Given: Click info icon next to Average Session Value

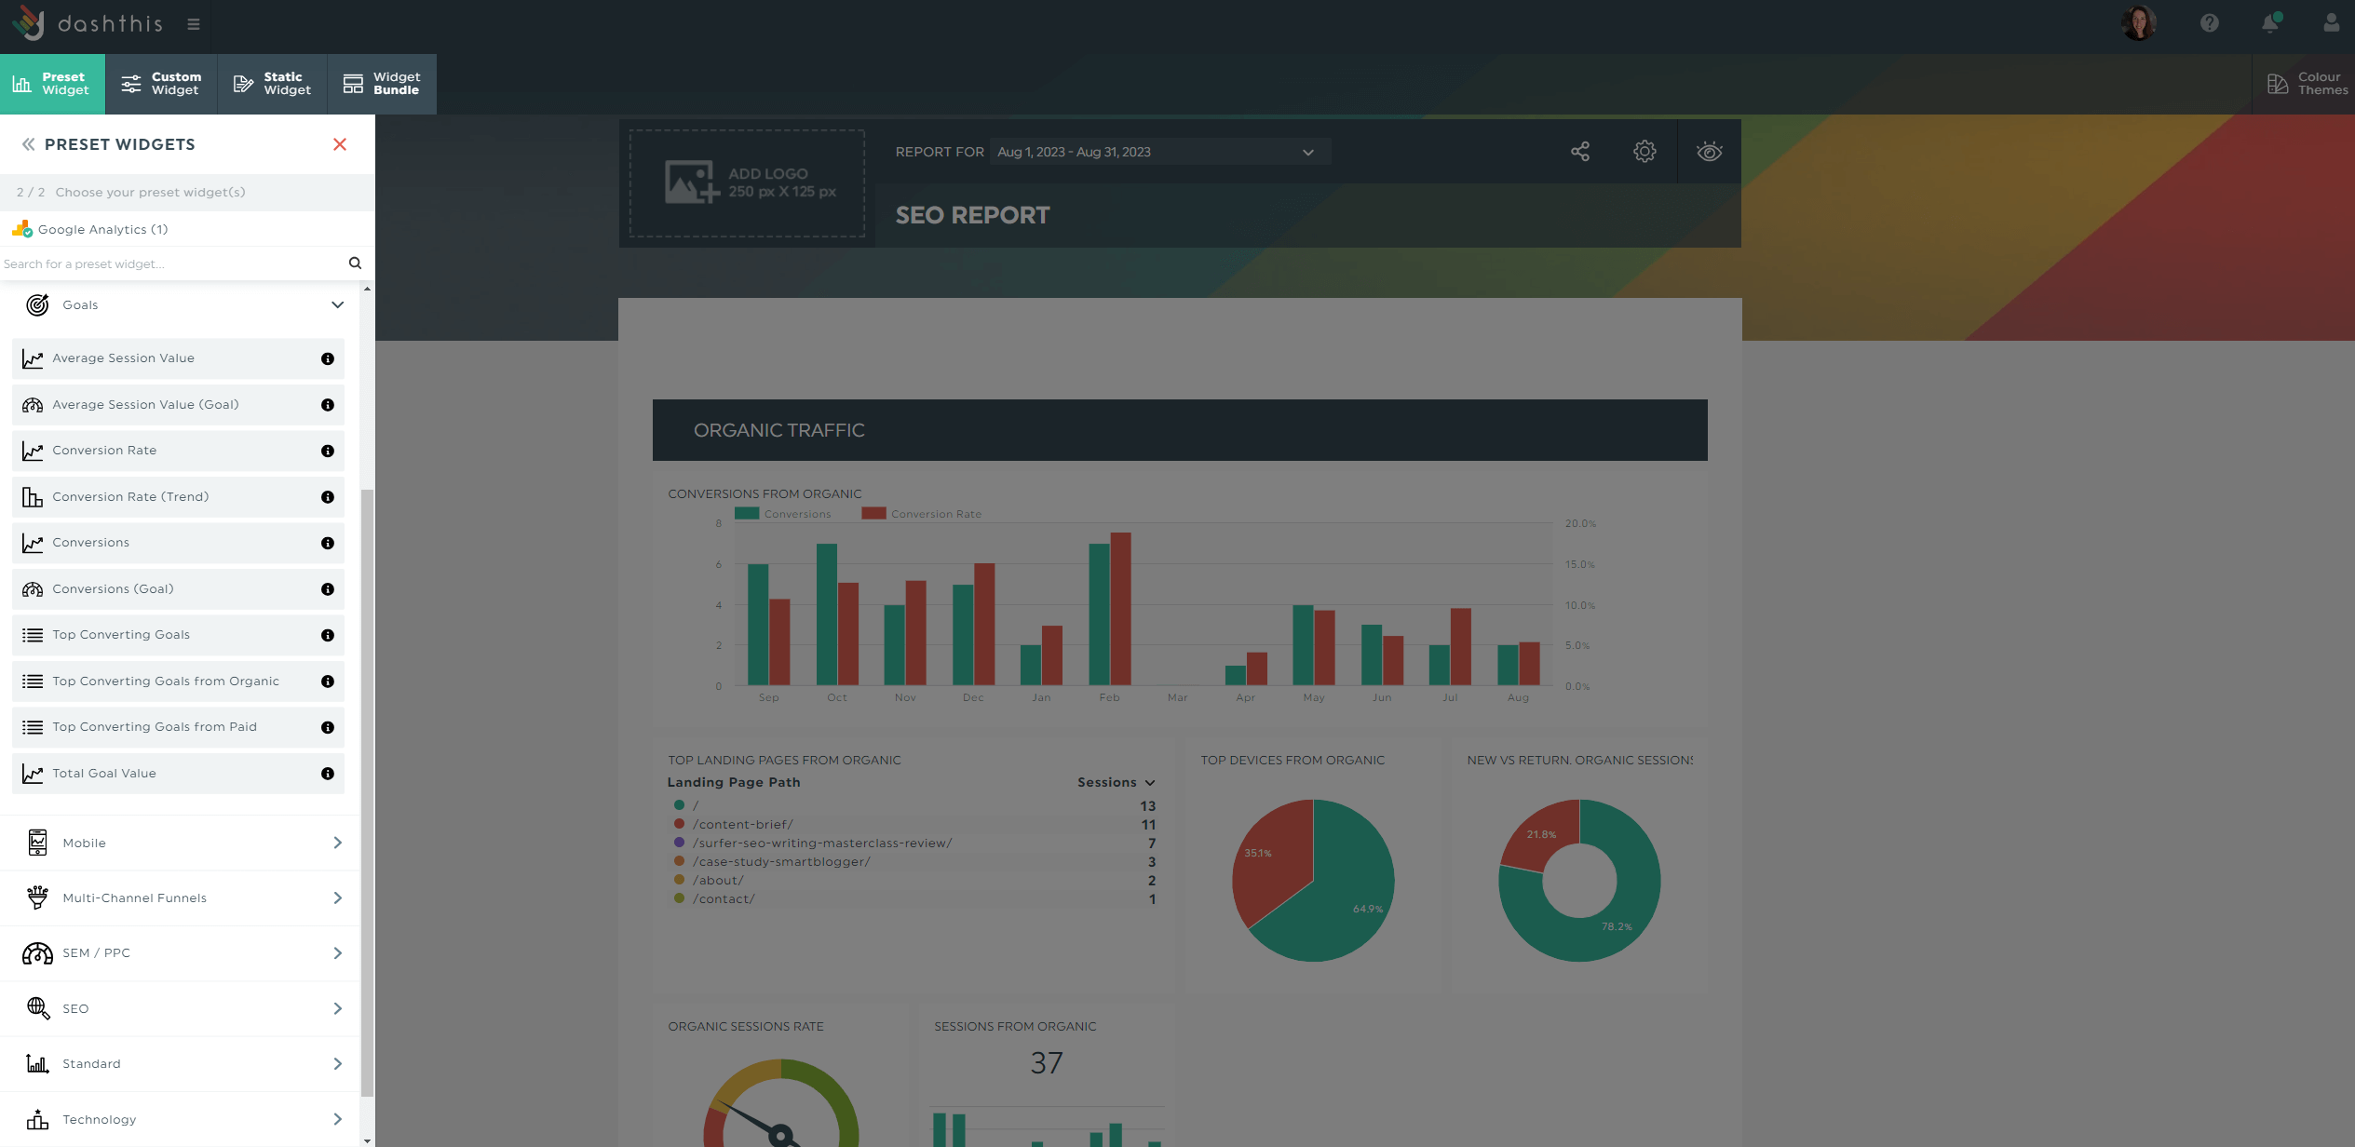Looking at the screenshot, I should click(x=328, y=358).
